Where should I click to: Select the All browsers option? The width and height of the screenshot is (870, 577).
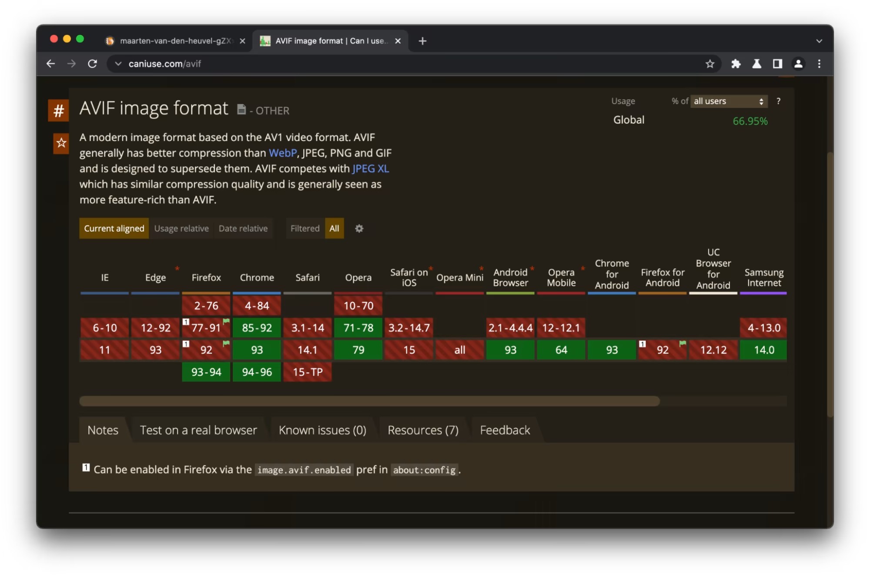334,228
